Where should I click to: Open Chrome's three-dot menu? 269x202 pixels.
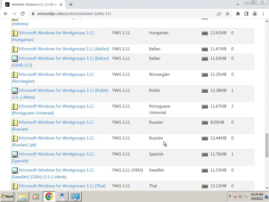263,14
